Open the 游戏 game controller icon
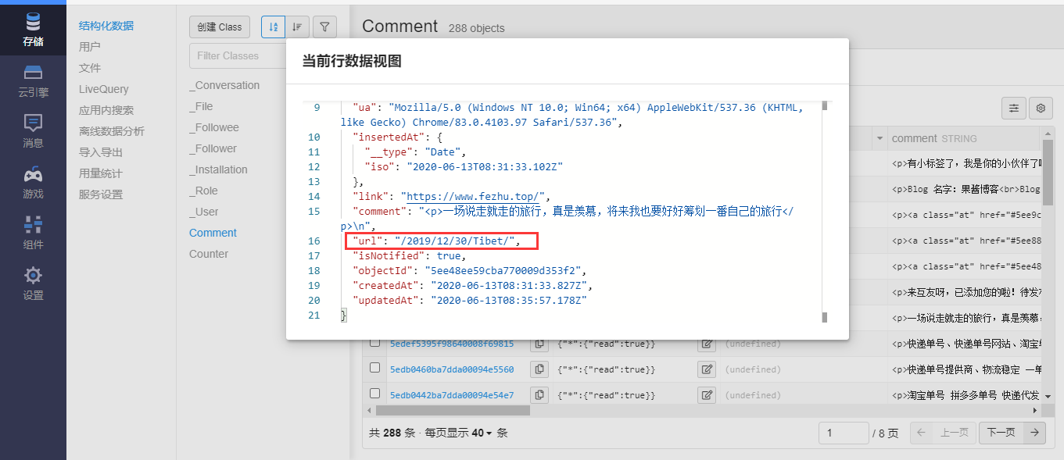This screenshot has width=1064, height=460. pos(33,182)
